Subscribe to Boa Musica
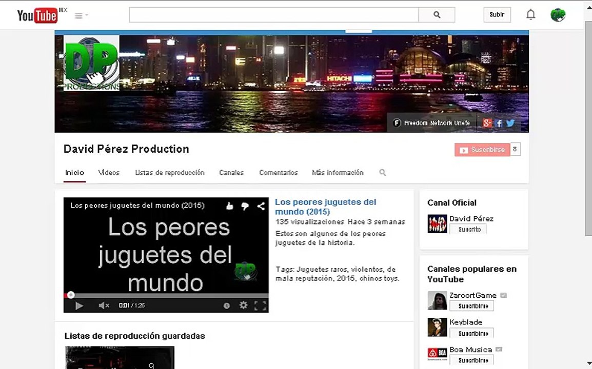The width and height of the screenshot is (592, 369). tap(471, 360)
